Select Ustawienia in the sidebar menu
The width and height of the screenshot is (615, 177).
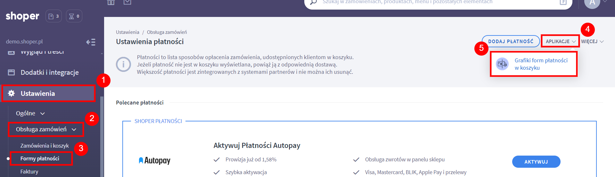pyautogui.click(x=38, y=94)
